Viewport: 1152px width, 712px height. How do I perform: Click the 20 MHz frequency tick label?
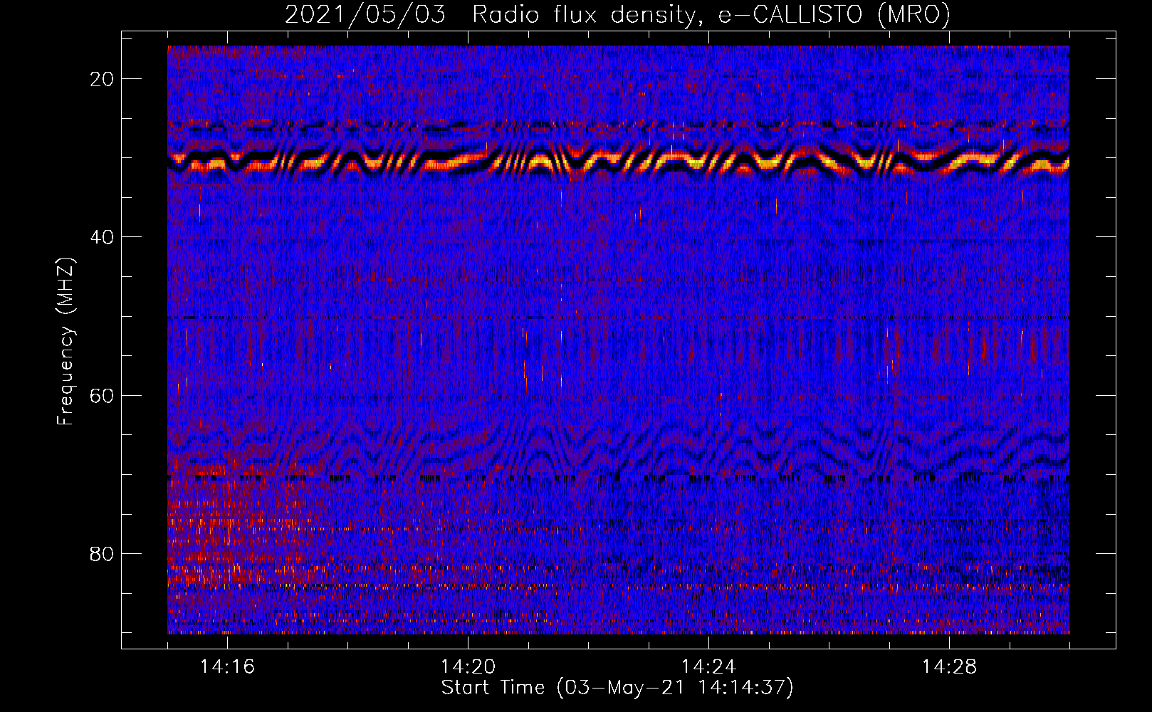click(x=103, y=79)
